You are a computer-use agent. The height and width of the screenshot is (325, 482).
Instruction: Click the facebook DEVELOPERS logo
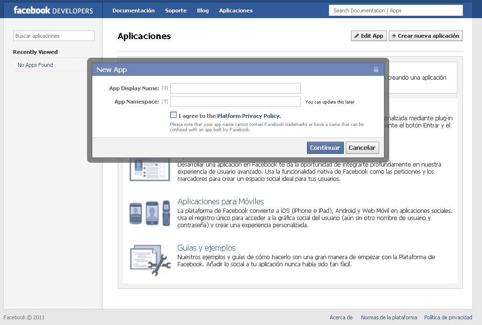pyautogui.click(x=53, y=10)
